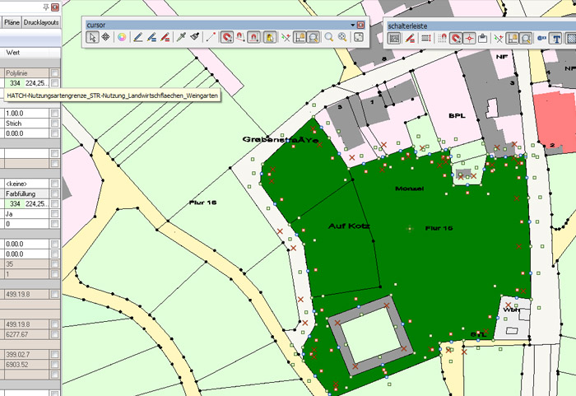
Task: Click the Wert column header
Action: point(14,52)
